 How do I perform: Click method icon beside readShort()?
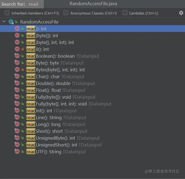(x=17, y=131)
